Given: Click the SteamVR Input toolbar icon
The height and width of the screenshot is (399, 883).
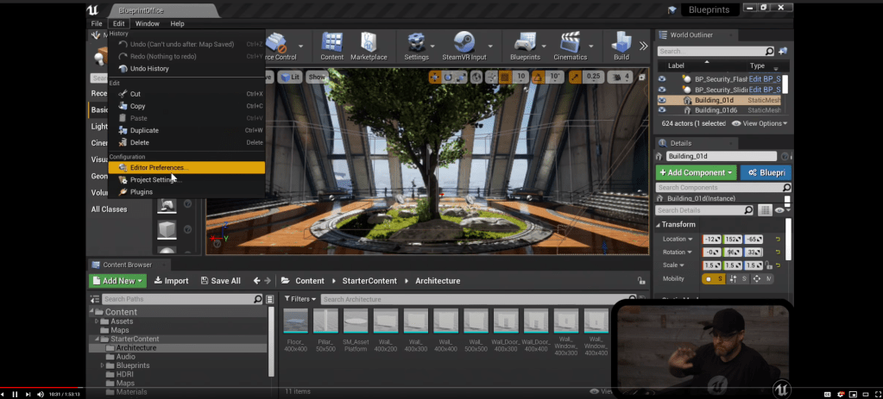Looking at the screenshot, I should click(x=463, y=45).
